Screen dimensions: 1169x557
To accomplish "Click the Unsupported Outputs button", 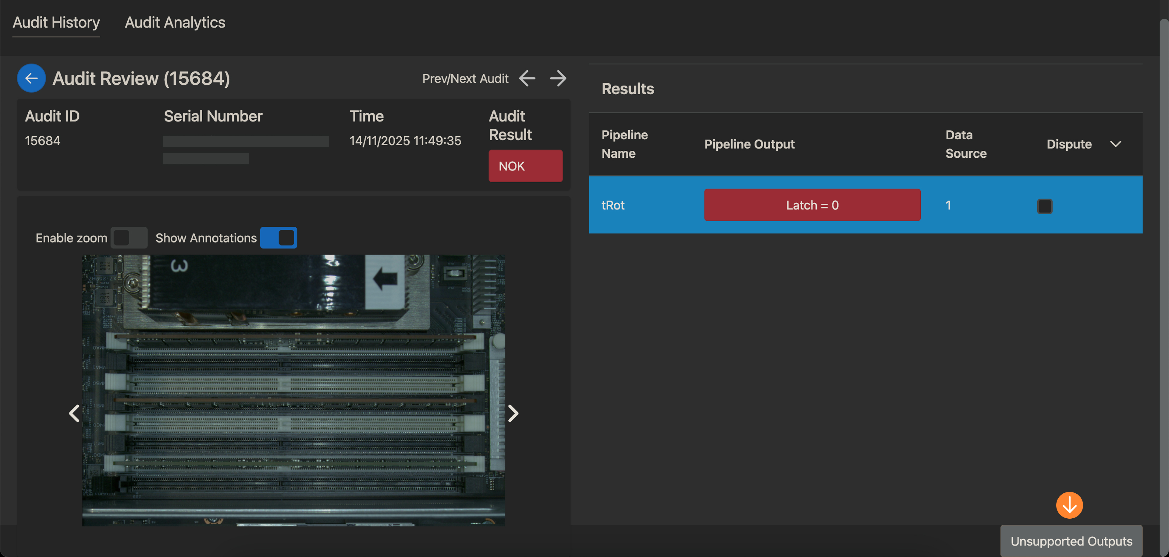I will pos(1071,541).
